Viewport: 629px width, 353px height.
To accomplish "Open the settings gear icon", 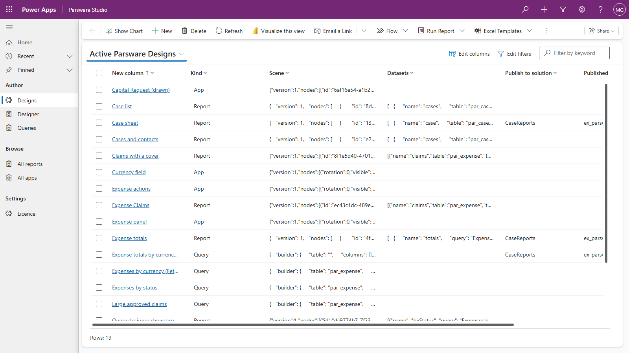I will (x=582, y=9).
